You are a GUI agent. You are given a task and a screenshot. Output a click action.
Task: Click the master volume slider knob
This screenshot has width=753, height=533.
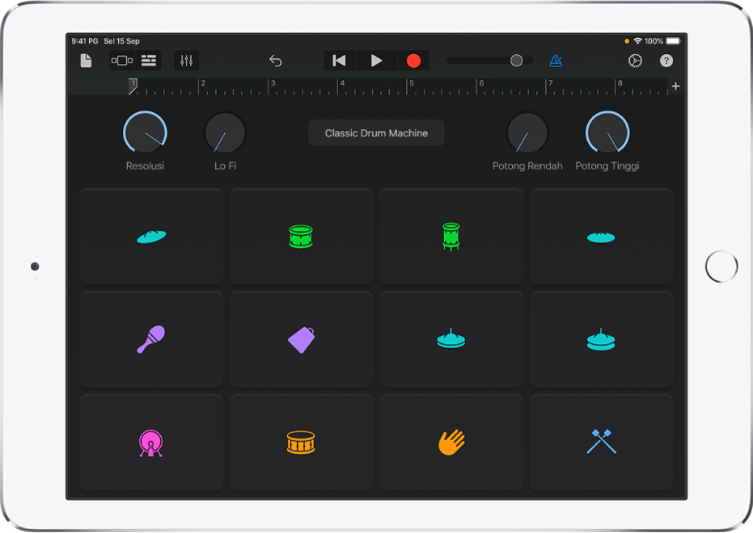(x=516, y=61)
